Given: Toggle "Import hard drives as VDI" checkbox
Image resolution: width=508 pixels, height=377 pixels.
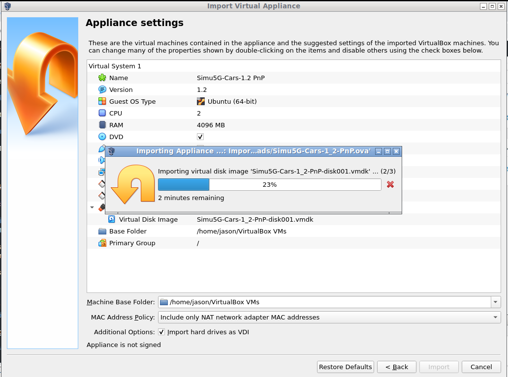Looking at the screenshot, I should 161,332.
